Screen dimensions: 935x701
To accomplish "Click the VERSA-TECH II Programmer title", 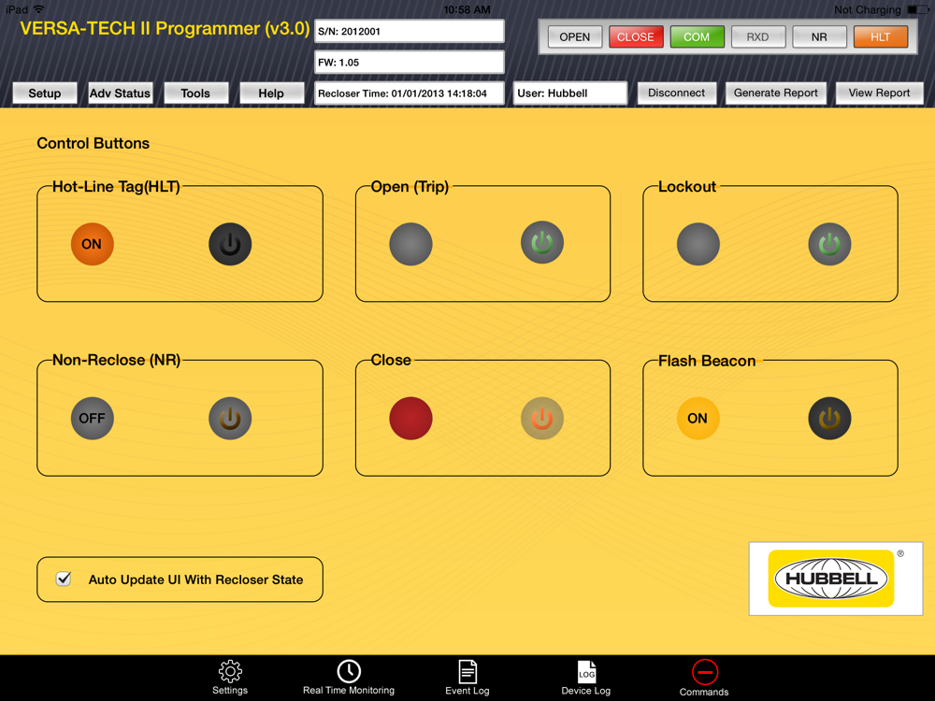I will [x=165, y=29].
